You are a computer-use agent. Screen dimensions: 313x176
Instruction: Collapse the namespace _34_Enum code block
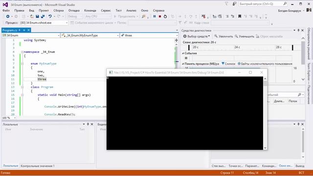pos(22,52)
